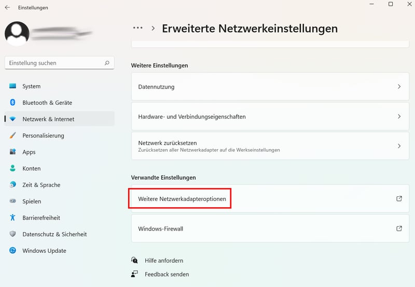Screen dimensions: 415x287
Task: Click the Datenschutz & Sicherheit shield icon
Action: point(13,234)
